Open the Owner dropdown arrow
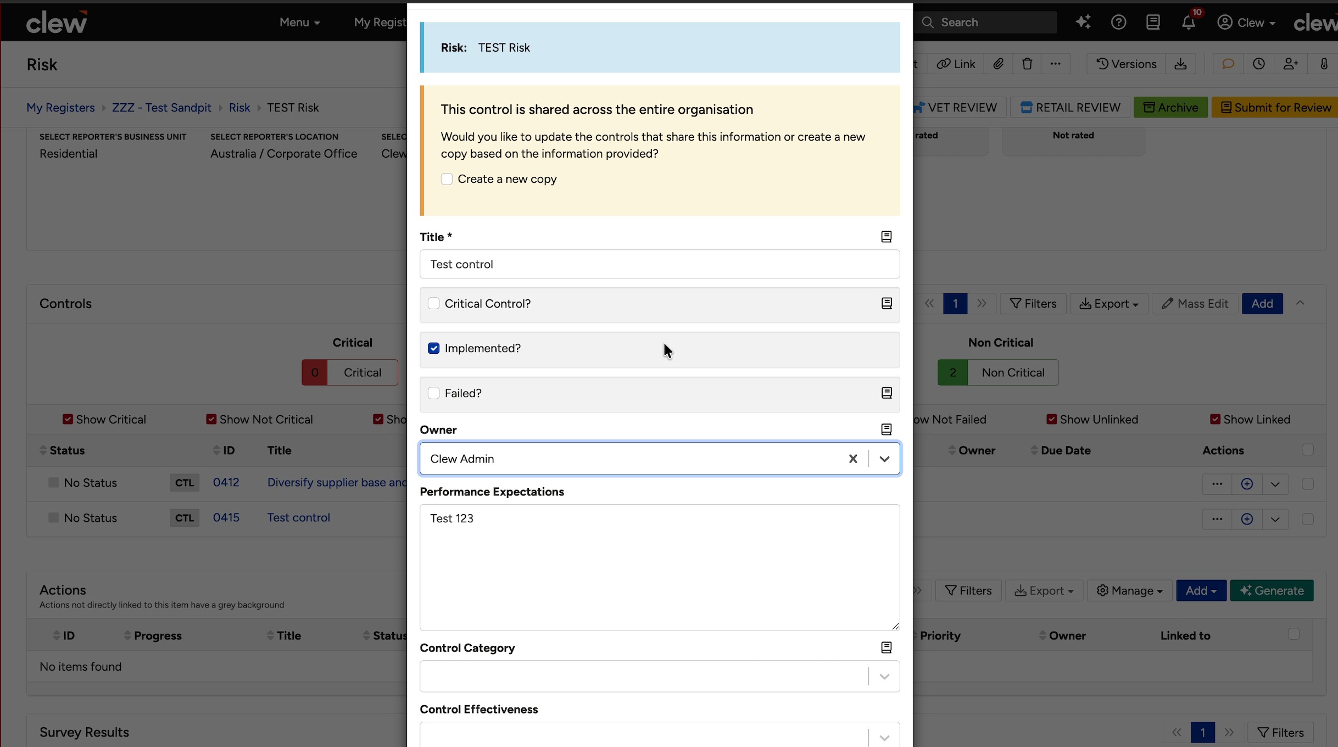The image size is (1338, 747). point(884,459)
